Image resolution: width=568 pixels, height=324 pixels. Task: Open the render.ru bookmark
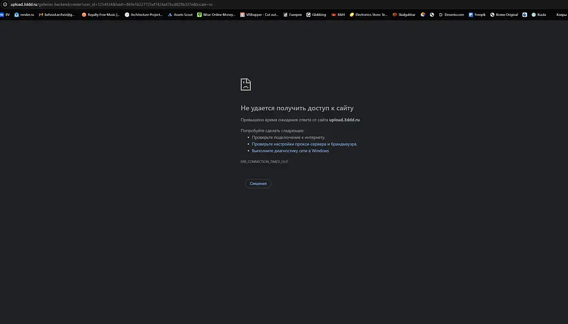click(24, 15)
